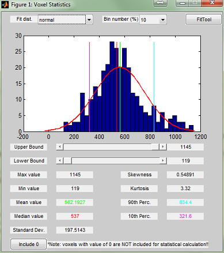The height and width of the screenshot is (253, 224).
Task: Select the 'normal' fit distribution field
Action: (x=62, y=20)
